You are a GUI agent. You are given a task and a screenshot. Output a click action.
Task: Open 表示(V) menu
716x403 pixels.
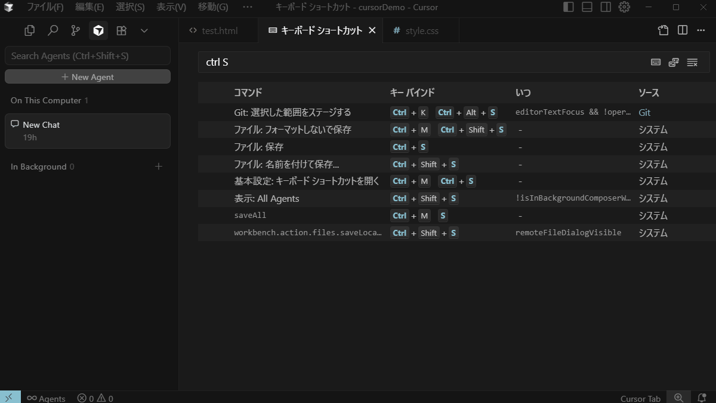[x=171, y=7]
